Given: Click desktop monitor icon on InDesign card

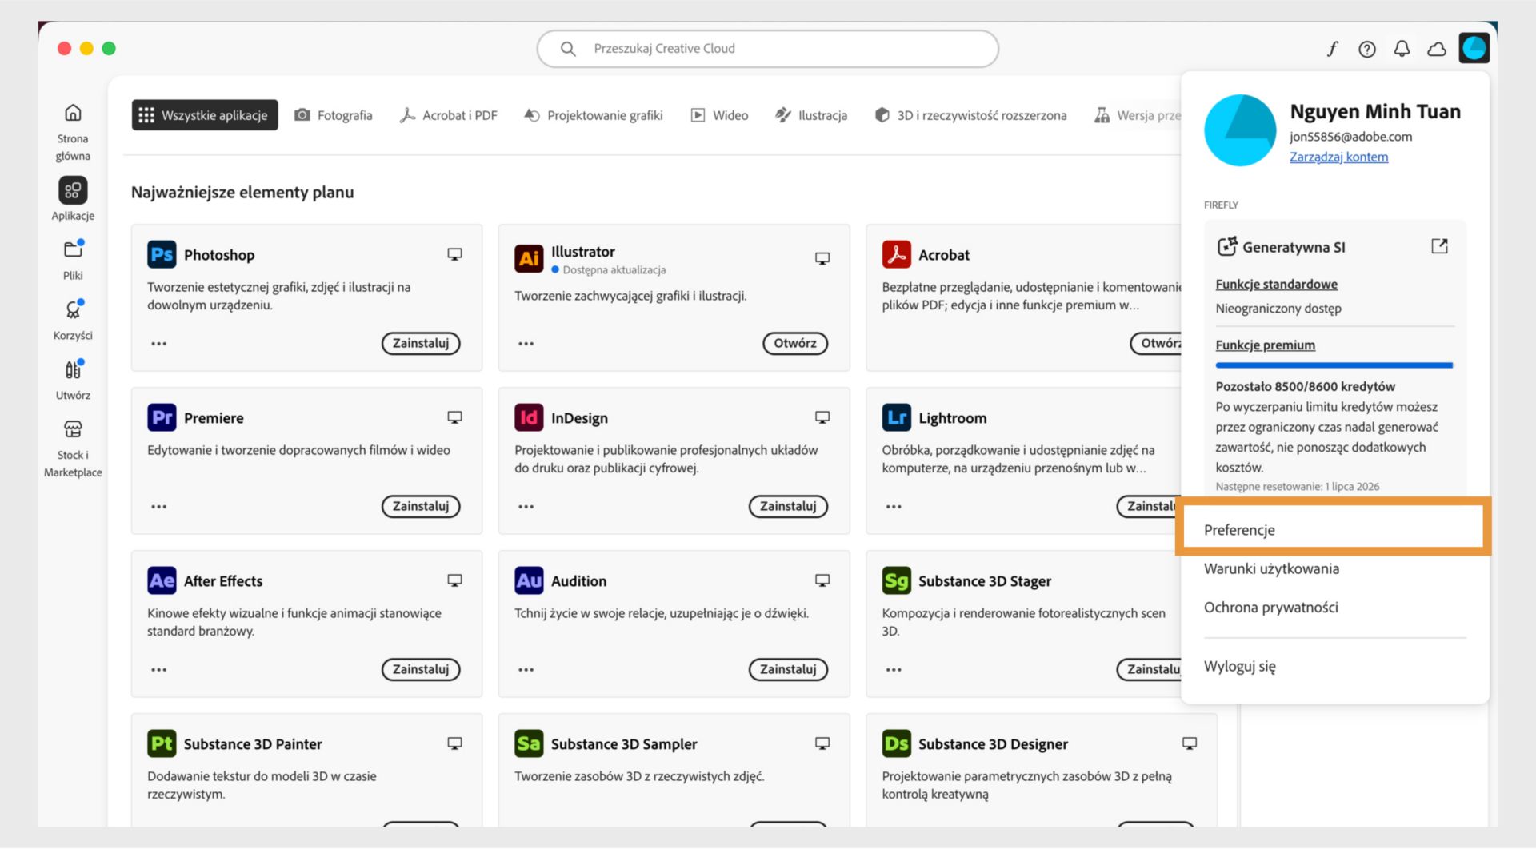Looking at the screenshot, I should 822,417.
